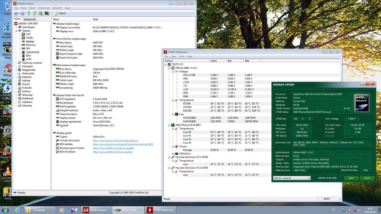Select SPD item in AIDA64 tree
The height and width of the screenshot is (214, 381).
pyautogui.click(x=28, y=48)
